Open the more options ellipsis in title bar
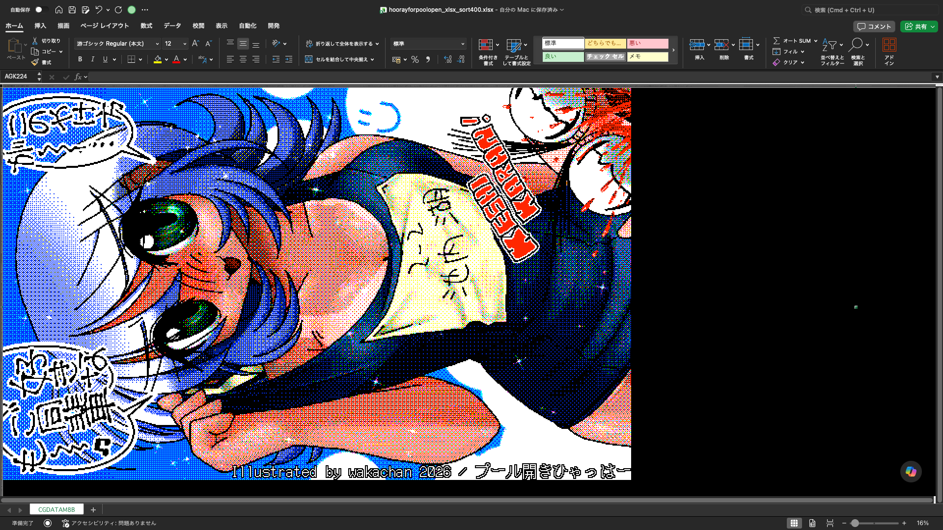 (145, 10)
